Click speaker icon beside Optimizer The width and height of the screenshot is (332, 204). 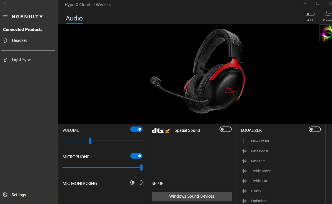pyautogui.click(x=244, y=201)
